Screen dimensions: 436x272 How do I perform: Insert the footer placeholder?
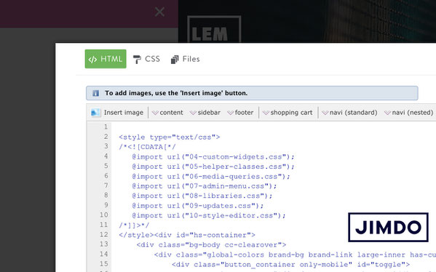[x=240, y=113]
